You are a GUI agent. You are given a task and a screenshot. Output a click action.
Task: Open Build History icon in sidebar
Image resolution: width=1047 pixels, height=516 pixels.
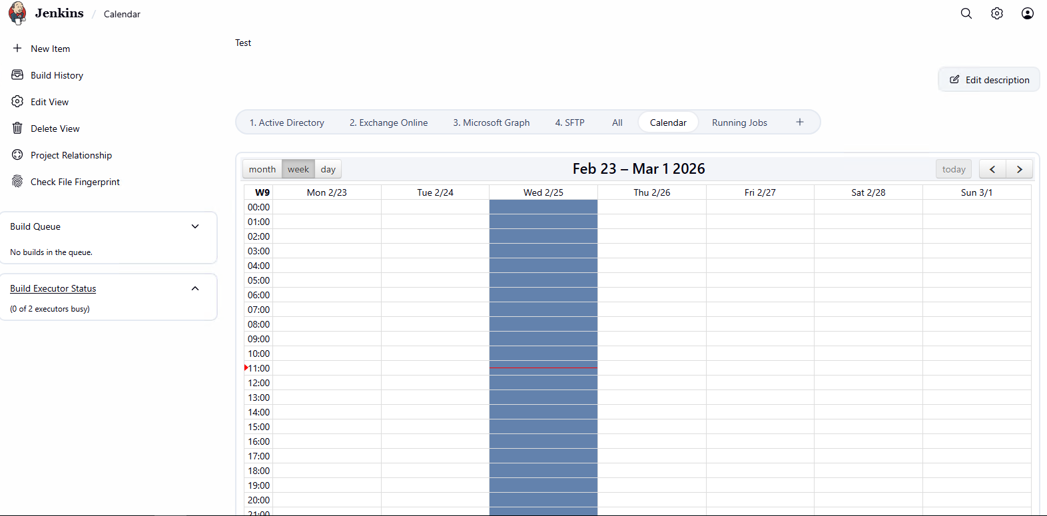[17, 75]
